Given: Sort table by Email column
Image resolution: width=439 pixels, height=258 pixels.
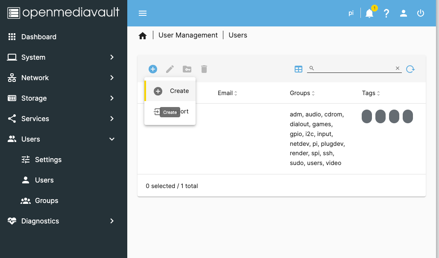Looking at the screenshot, I should click(227, 93).
